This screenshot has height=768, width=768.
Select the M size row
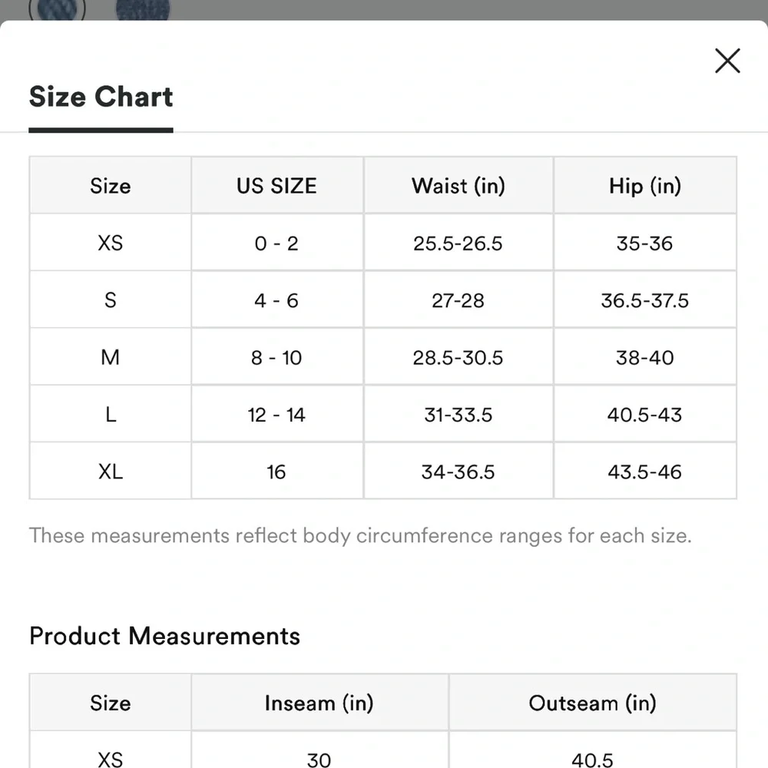pos(110,357)
